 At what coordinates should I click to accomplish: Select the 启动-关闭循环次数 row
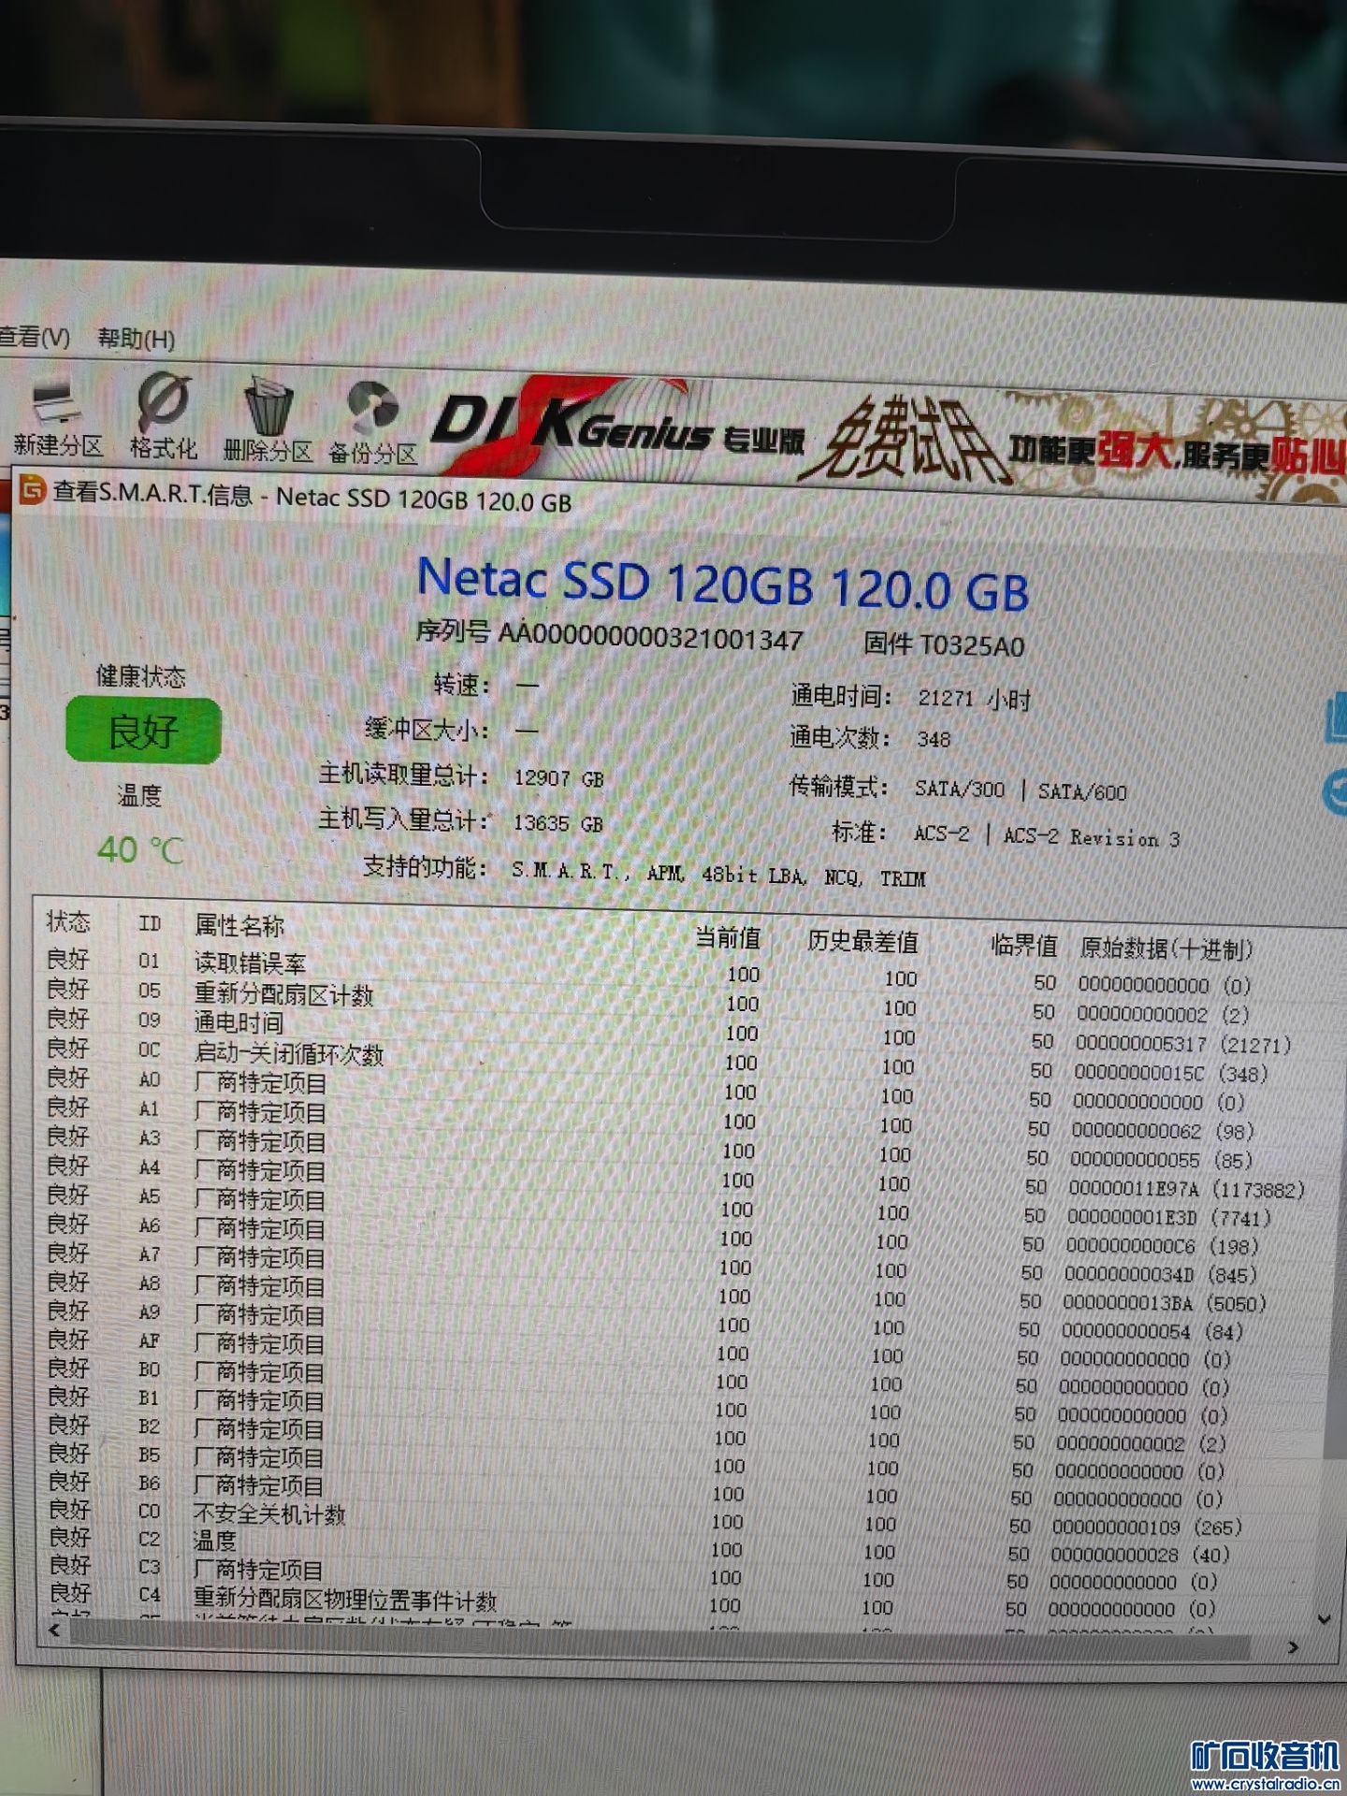point(657,1060)
